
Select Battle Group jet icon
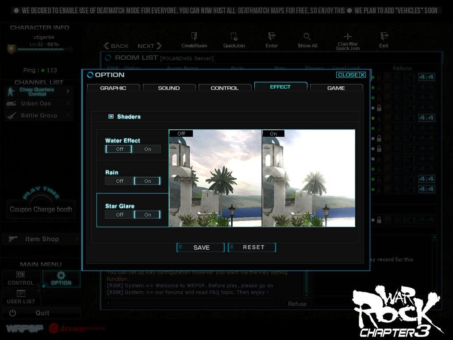point(11,116)
